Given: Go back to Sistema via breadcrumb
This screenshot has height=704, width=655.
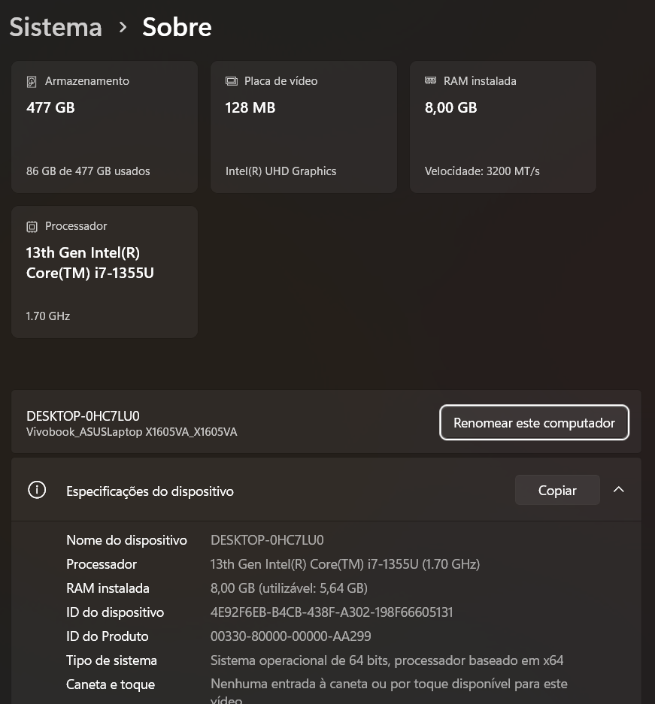Looking at the screenshot, I should click(56, 28).
